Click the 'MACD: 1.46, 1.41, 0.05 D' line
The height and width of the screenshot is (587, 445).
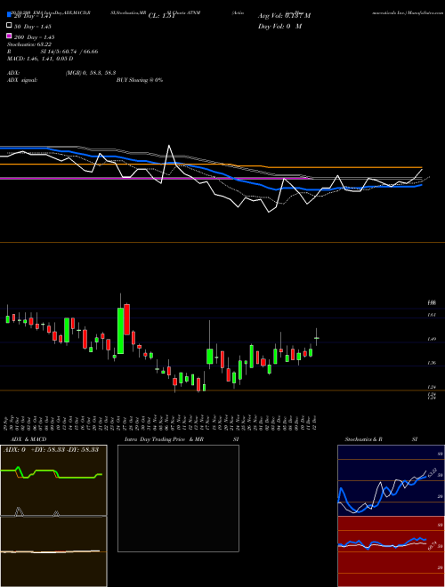point(40,59)
